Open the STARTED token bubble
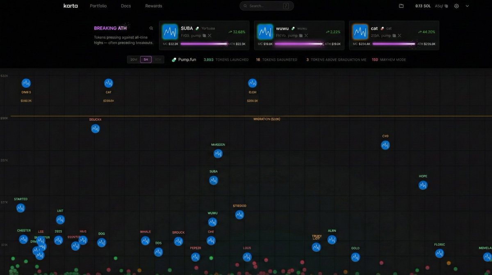Image resolution: width=492 pixels, height=275 pixels. [20, 208]
